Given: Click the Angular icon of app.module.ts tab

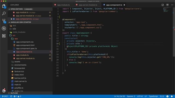Looking at the screenshot, I should (x=55, y=5).
